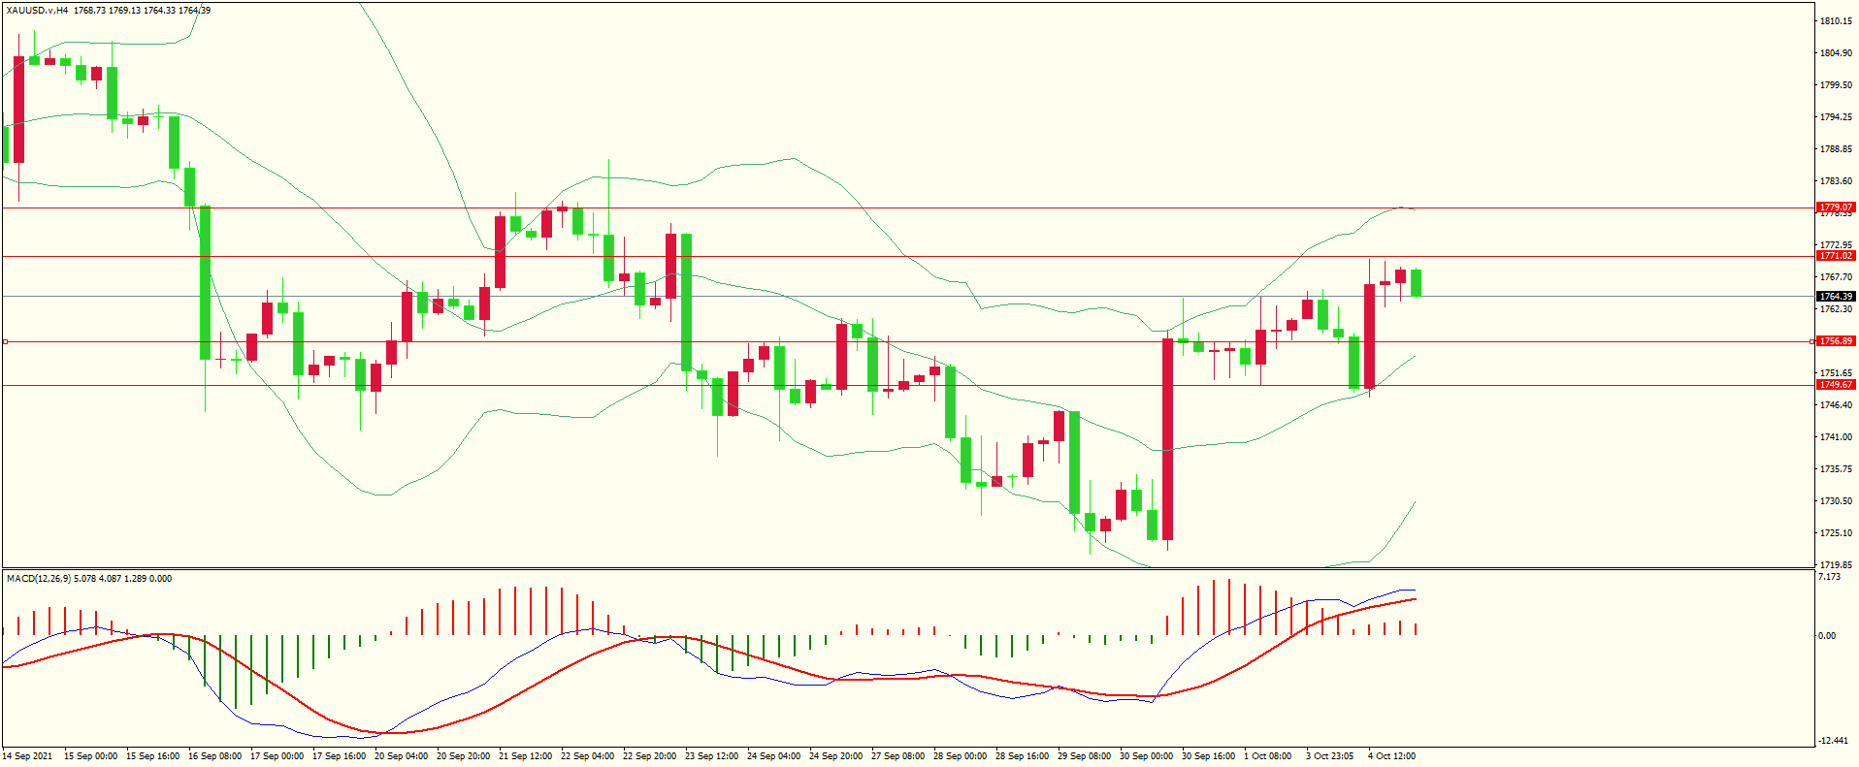Click the 1804.90 price axis label
The width and height of the screenshot is (1859, 767).
(x=1836, y=53)
